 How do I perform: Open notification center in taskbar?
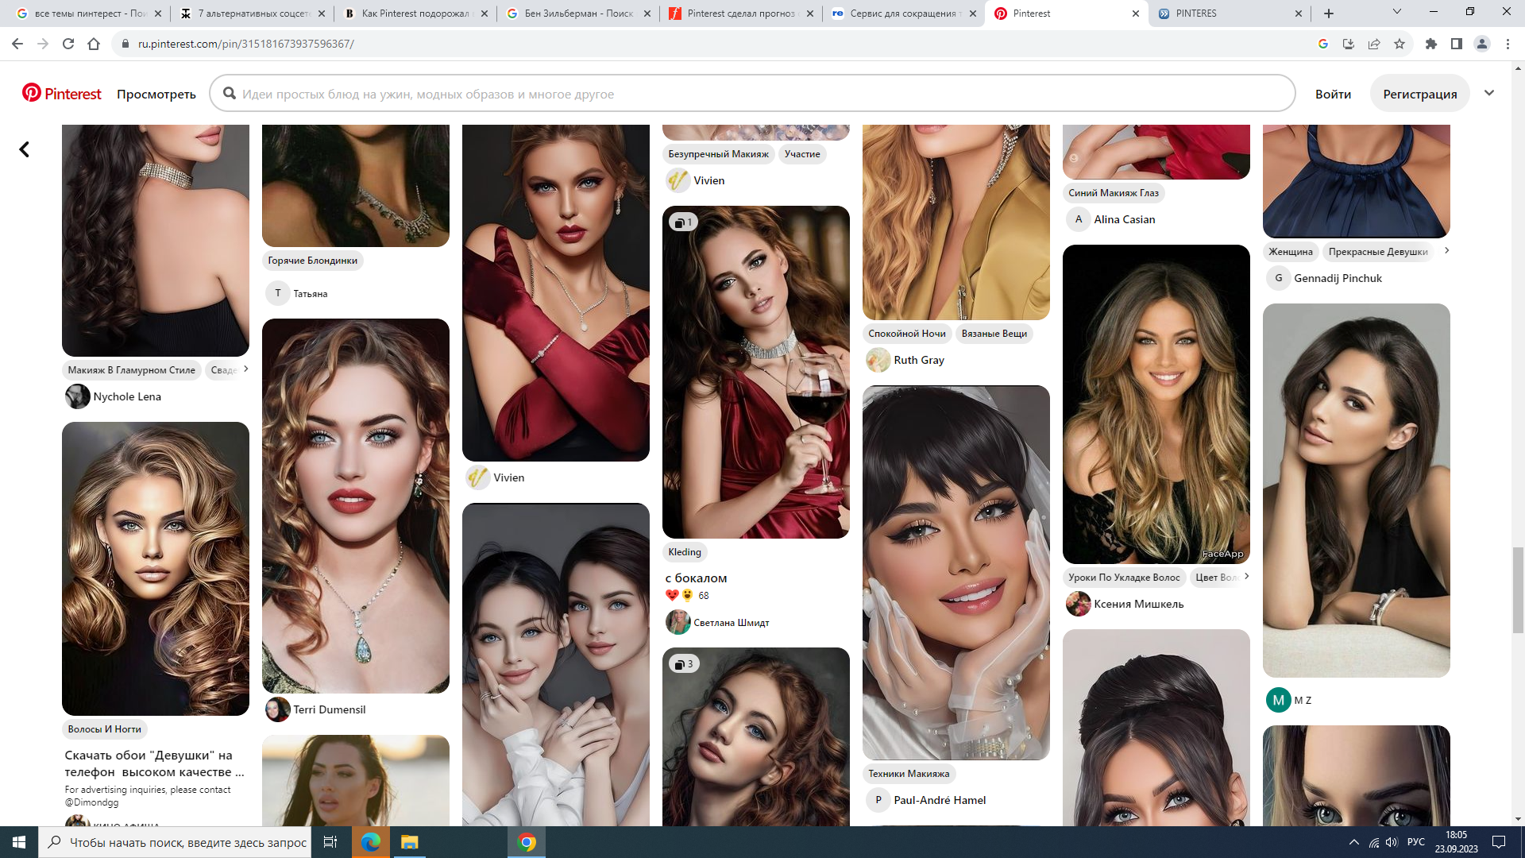pyautogui.click(x=1499, y=842)
